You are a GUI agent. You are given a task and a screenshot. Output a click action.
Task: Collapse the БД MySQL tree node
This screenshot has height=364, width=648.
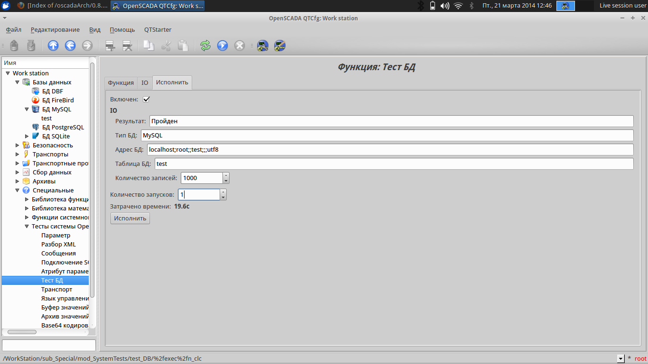pos(27,109)
